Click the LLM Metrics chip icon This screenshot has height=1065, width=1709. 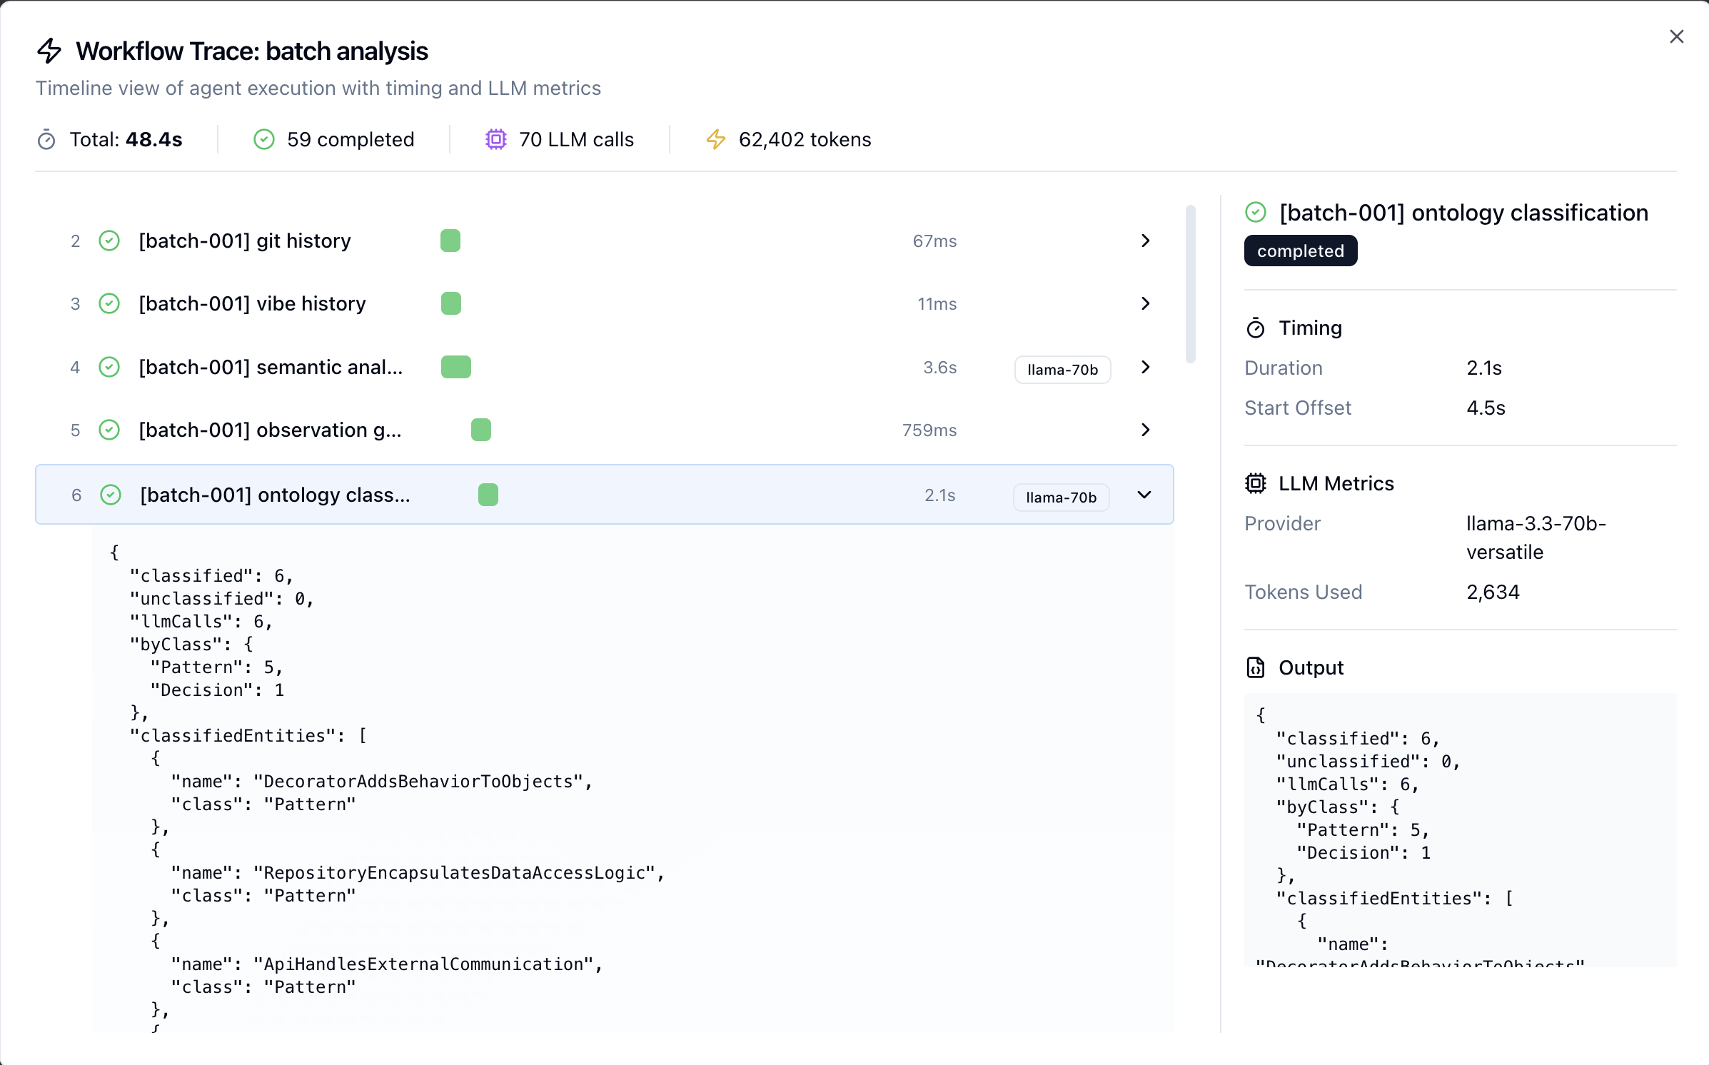tap(1256, 483)
